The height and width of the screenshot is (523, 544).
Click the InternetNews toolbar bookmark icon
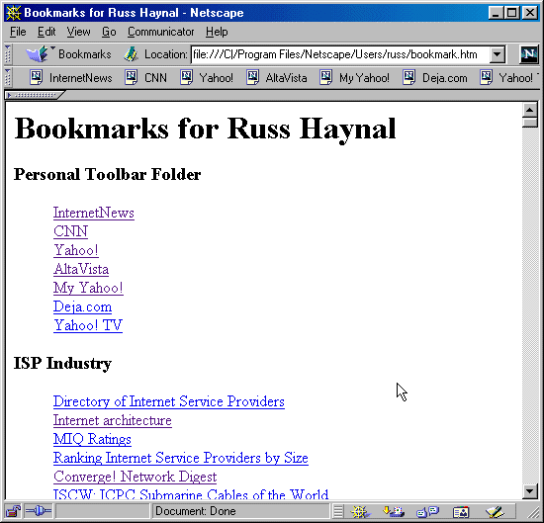[x=36, y=77]
